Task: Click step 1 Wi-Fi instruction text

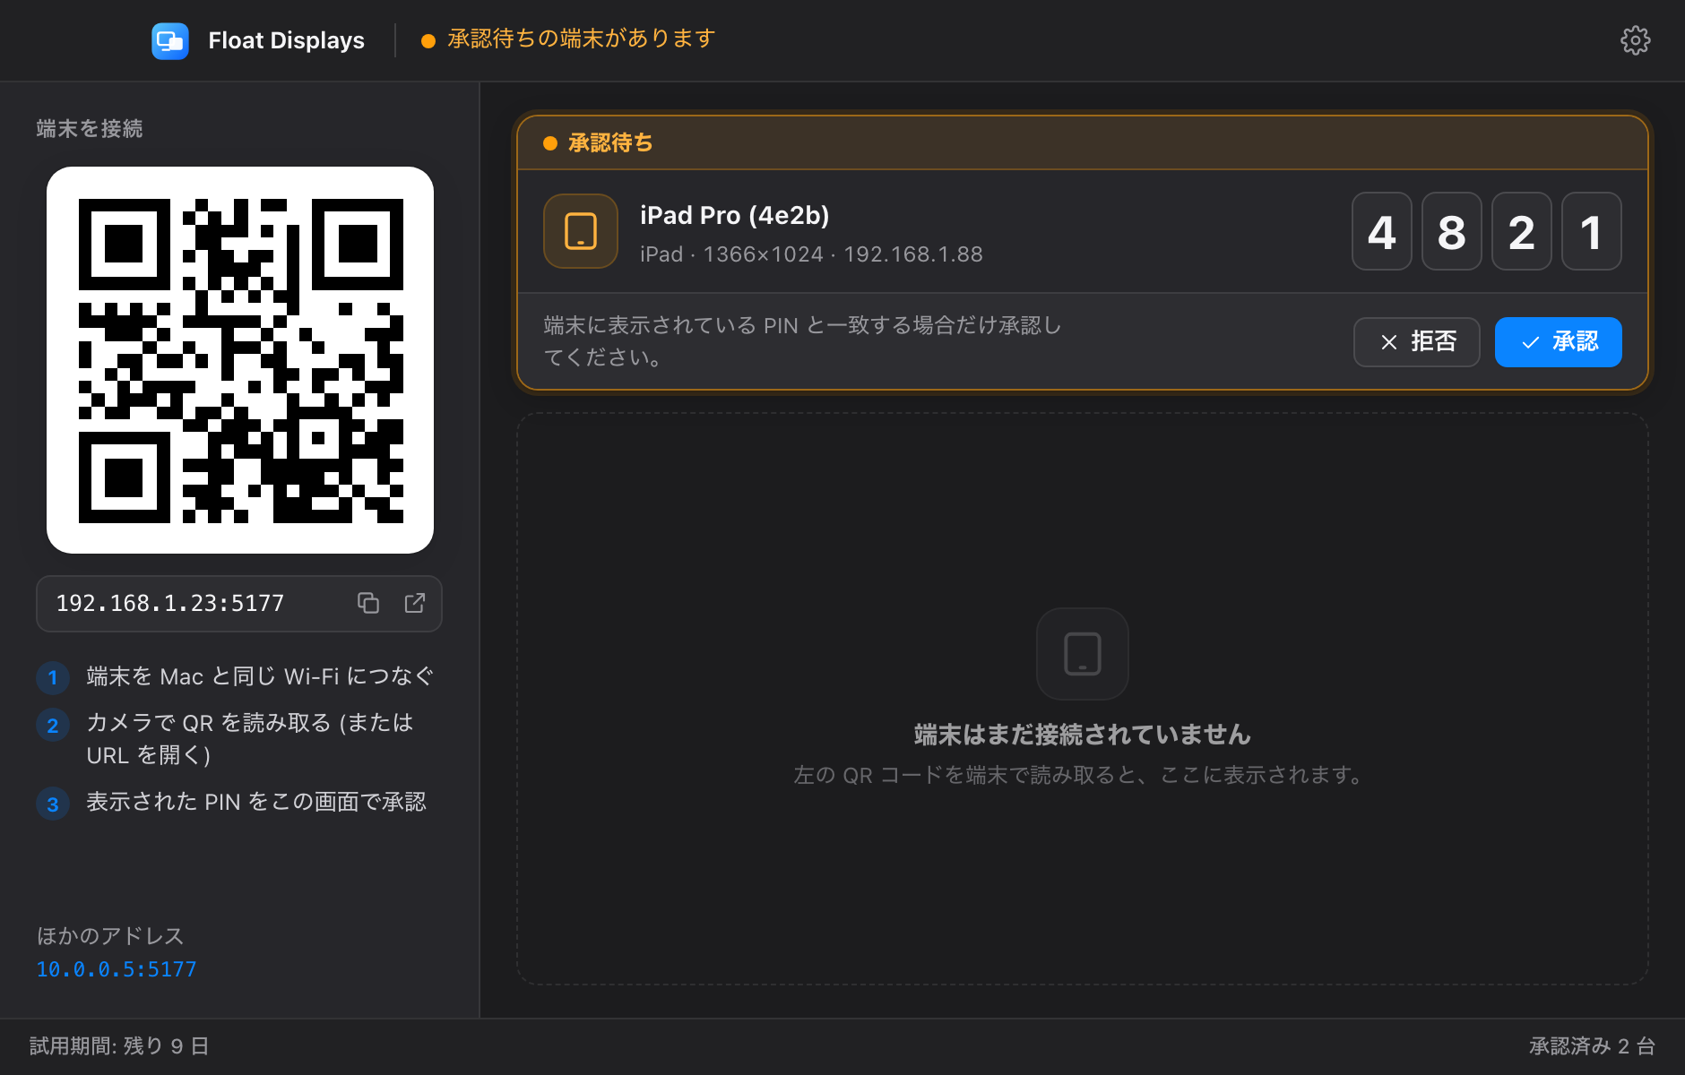Action: (260, 676)
